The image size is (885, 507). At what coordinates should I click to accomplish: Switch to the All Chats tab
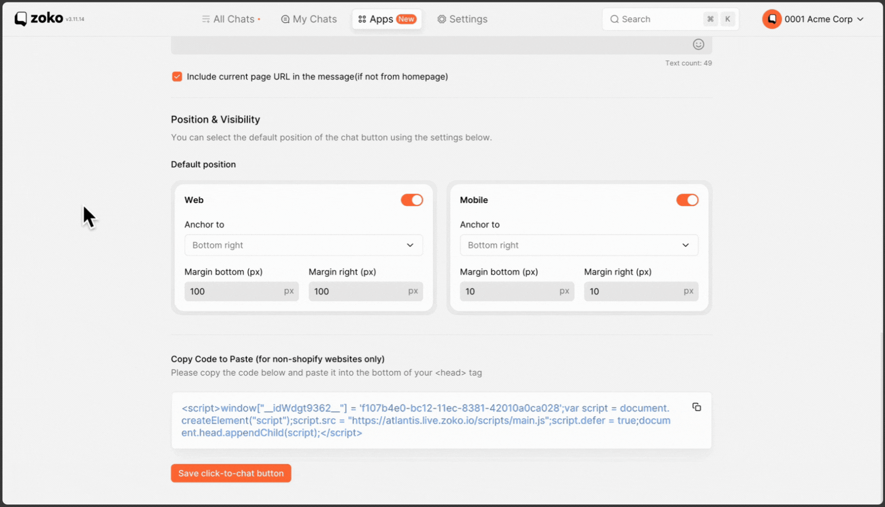point(231,19)
